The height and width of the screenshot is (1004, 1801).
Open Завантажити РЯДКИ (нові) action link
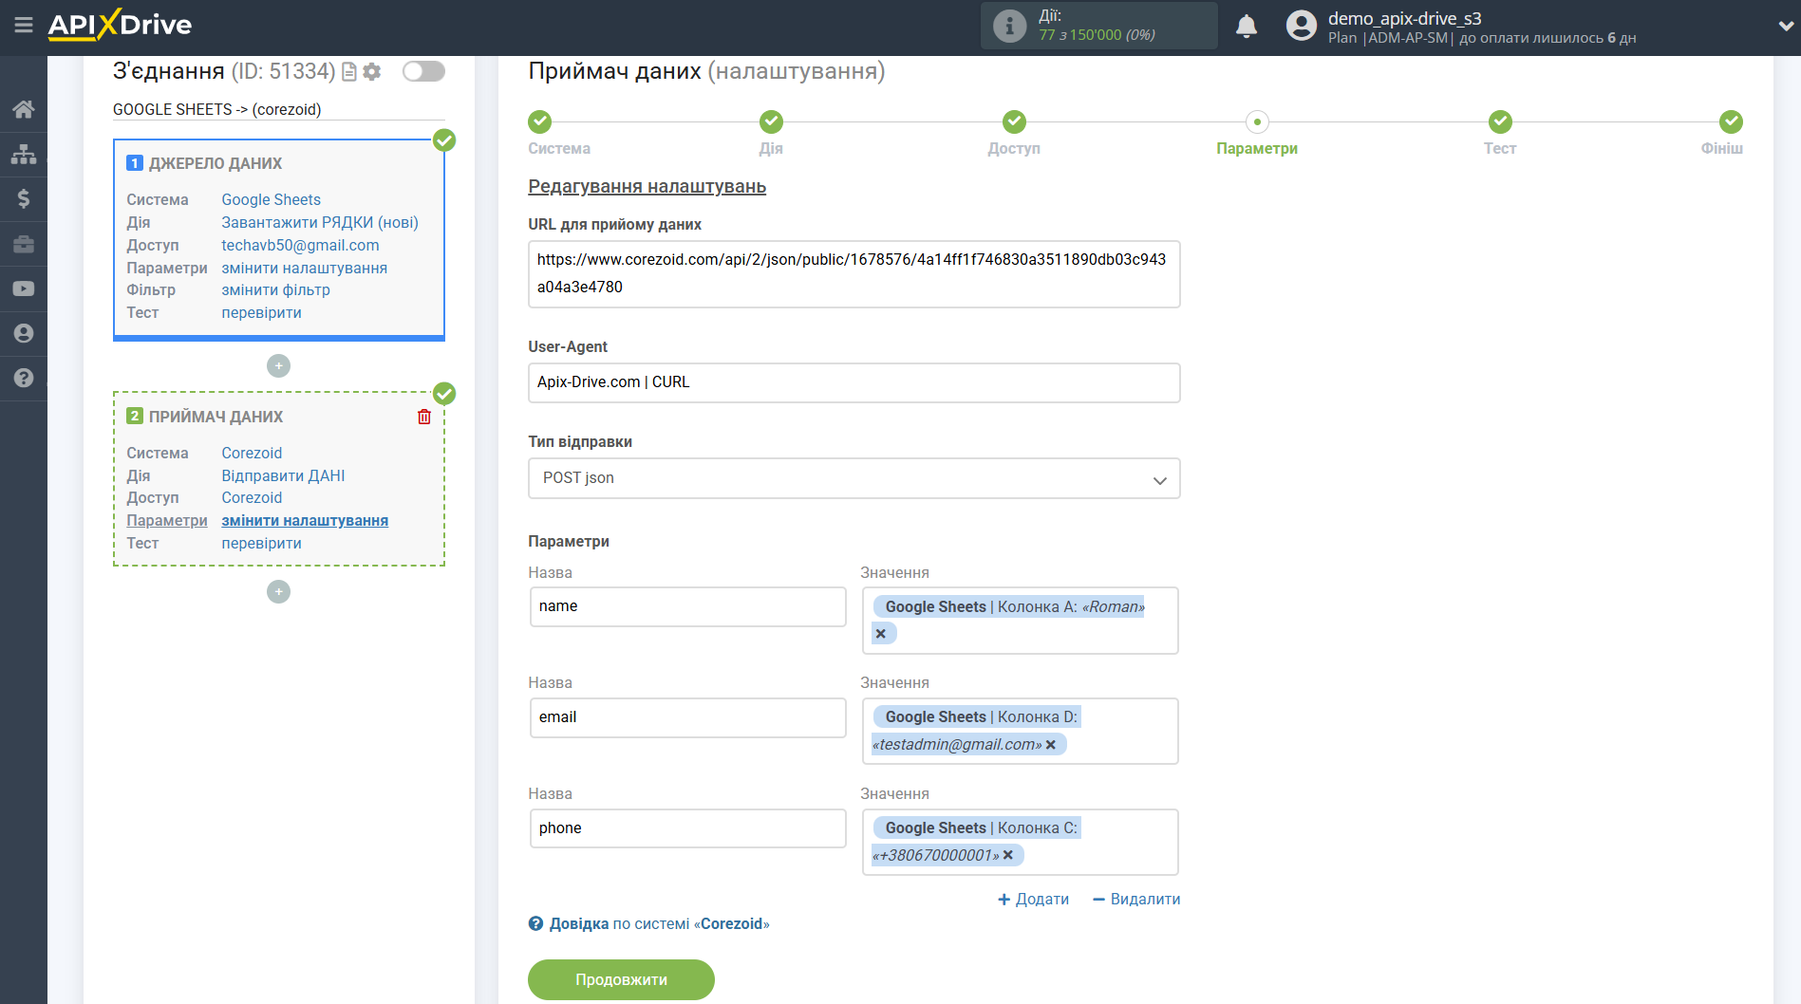320,222
